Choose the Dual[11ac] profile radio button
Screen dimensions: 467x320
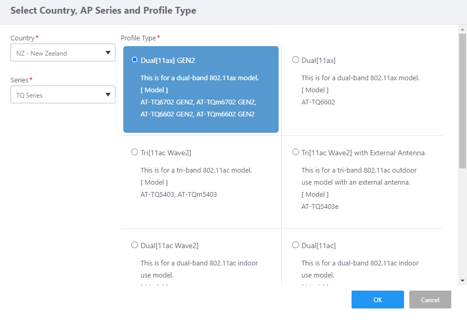point(295,245)
